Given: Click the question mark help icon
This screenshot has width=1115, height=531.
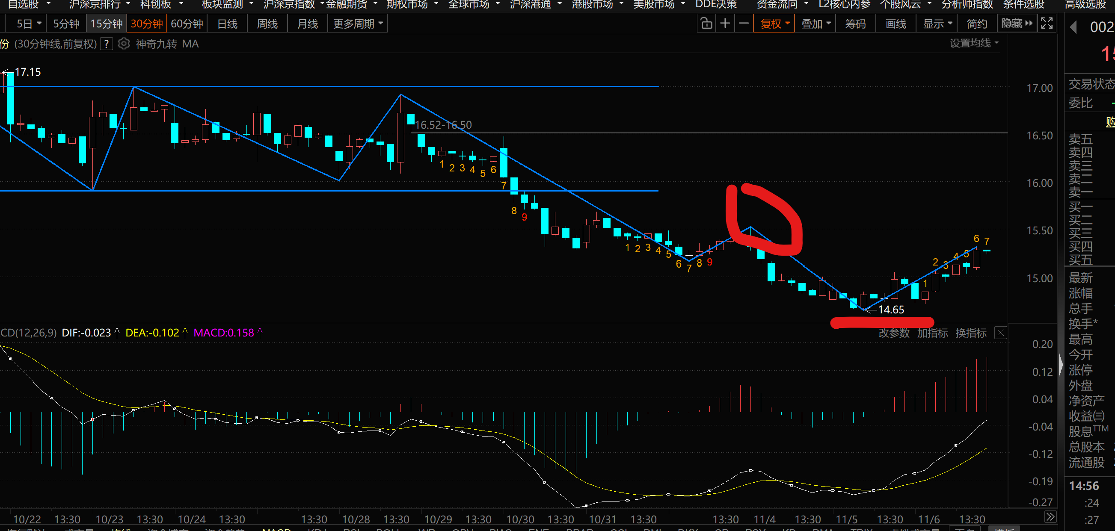Looking at the screenshot, I should (x=107, y=44).
